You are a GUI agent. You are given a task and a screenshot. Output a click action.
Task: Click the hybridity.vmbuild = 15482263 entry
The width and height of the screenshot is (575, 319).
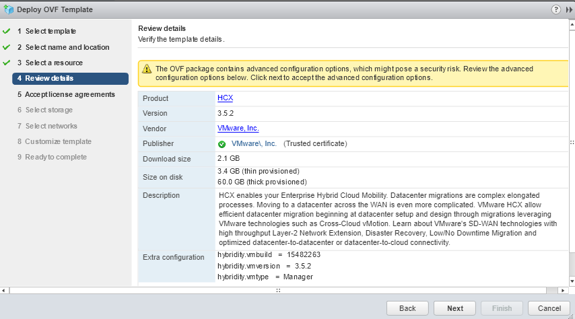(269, 254)
